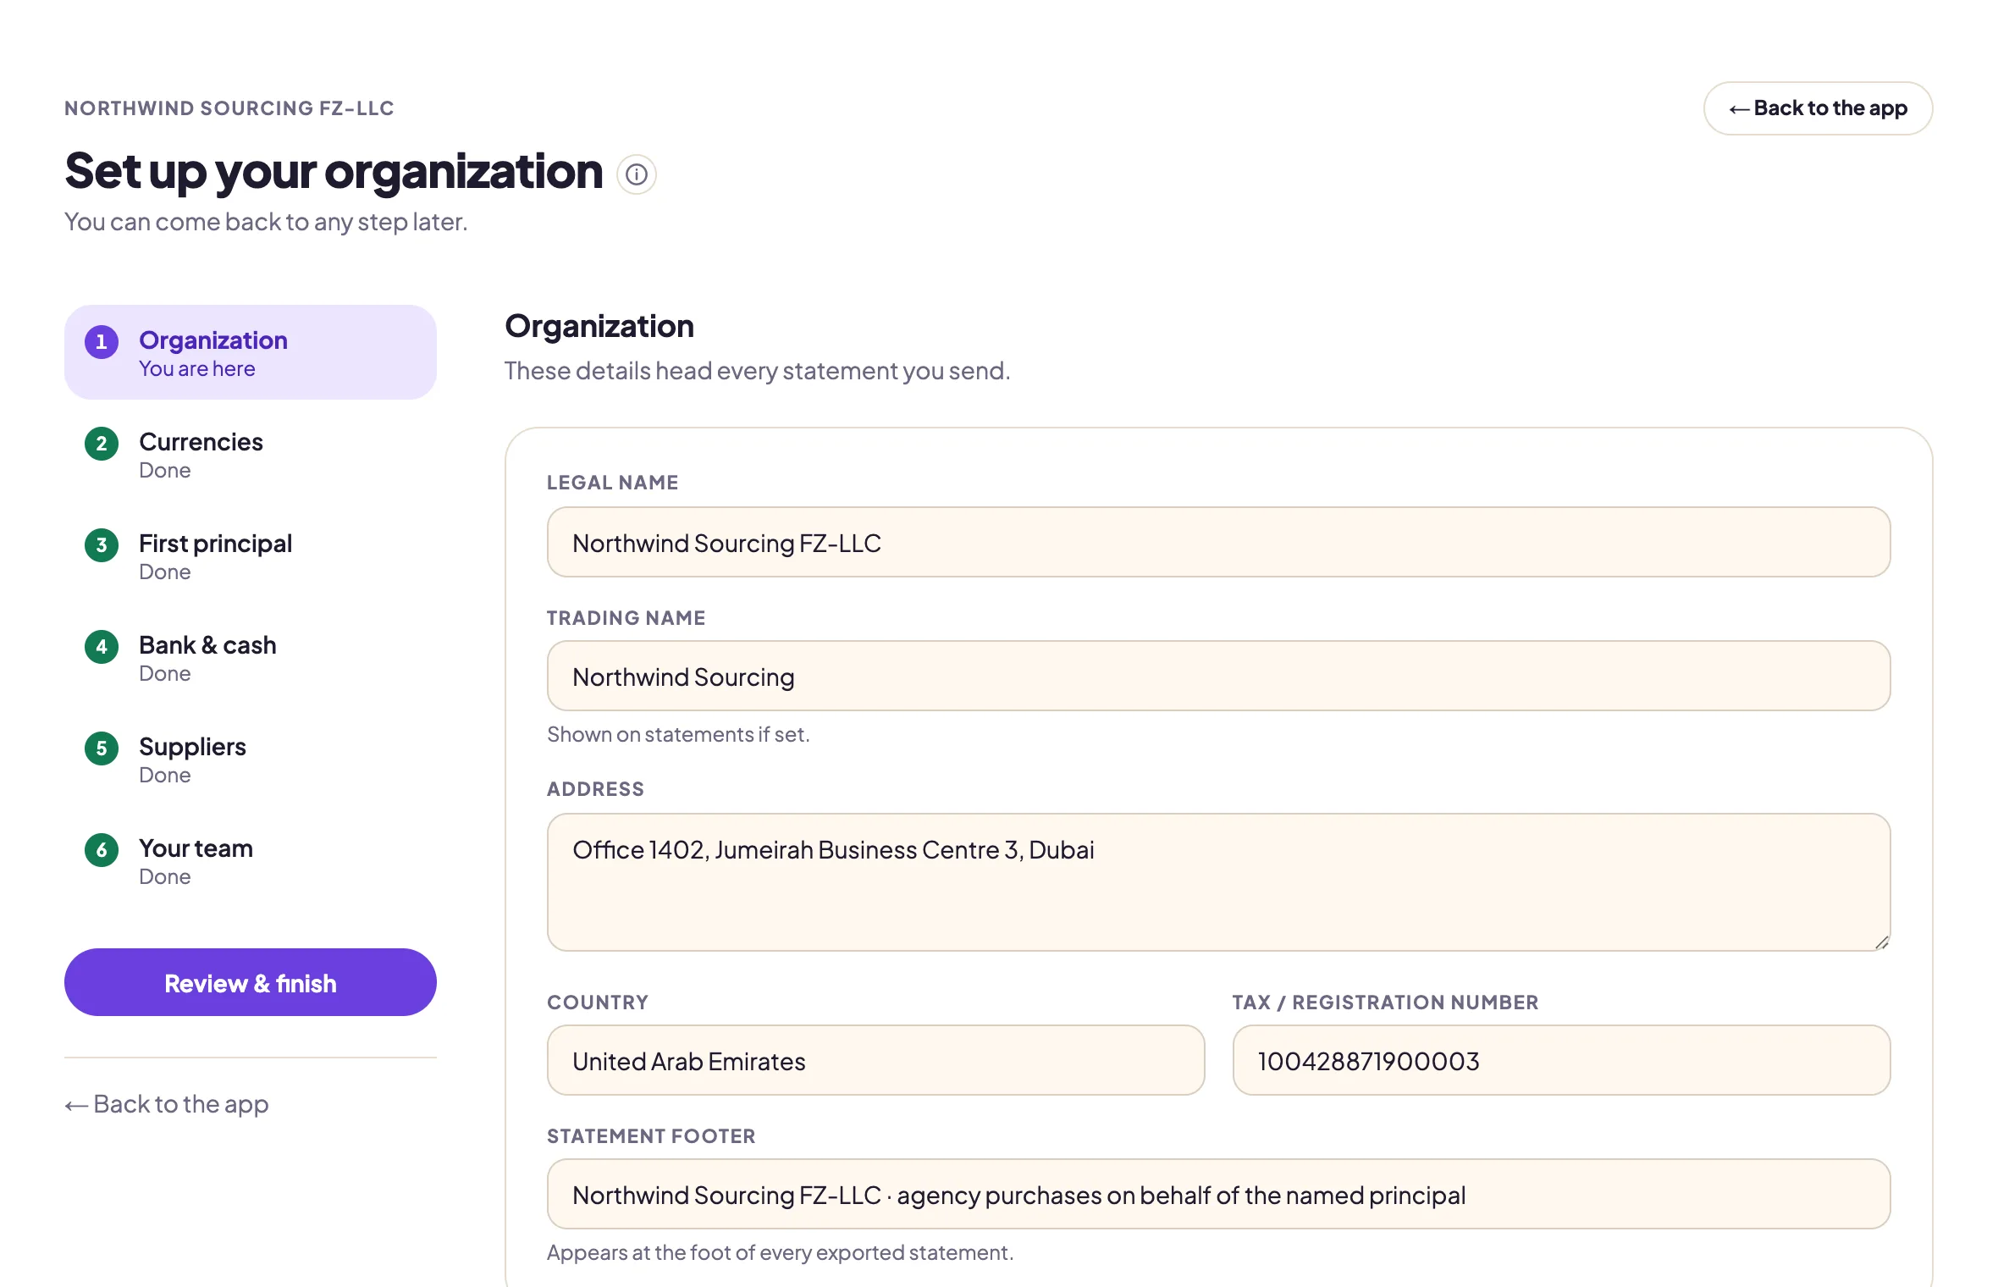Click top-right Back to the app button
The width and height of the screenshot is (1998, 1287).
click(x=1818, y=108)
